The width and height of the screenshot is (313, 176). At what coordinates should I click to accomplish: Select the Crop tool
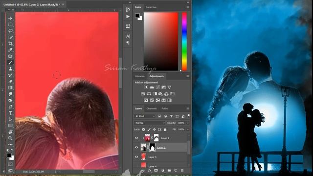point(10,44)
